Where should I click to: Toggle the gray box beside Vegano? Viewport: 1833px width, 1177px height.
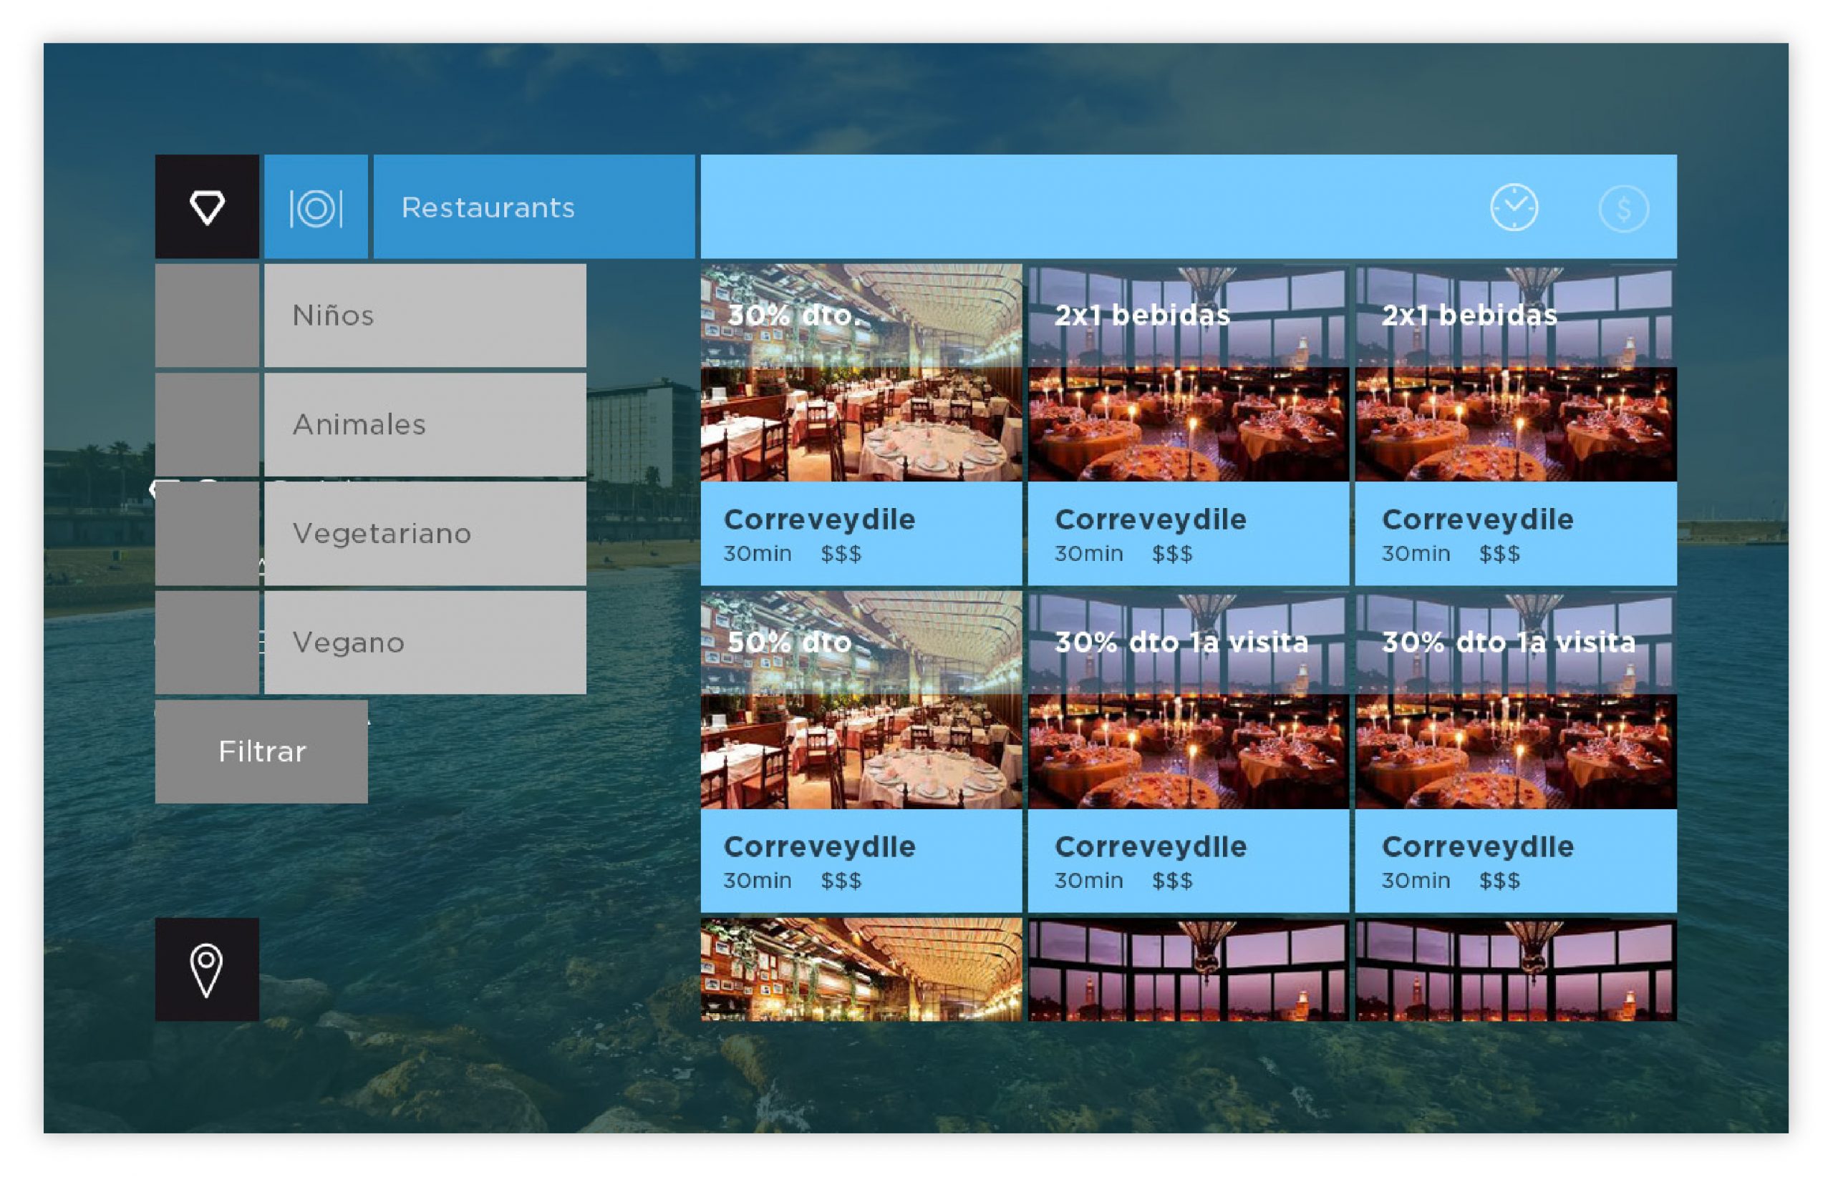click(x=206, y=642)
